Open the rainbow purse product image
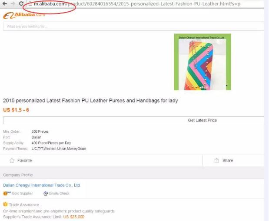The width and height of the screenshot is (269, 221). tap(203, 62)
